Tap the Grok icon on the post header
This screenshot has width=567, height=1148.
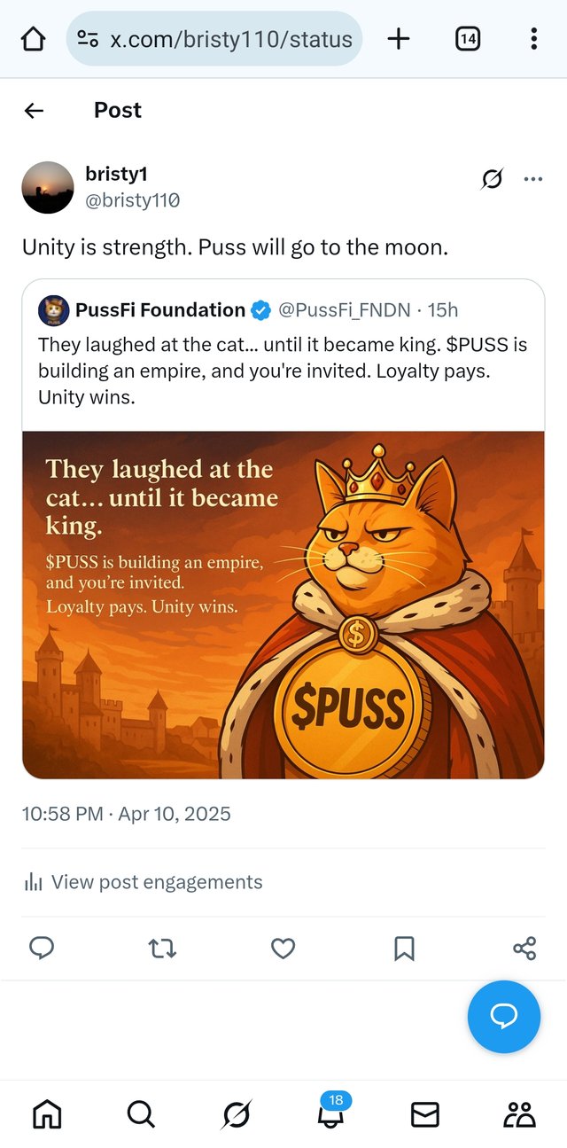(x=492, y=179)
